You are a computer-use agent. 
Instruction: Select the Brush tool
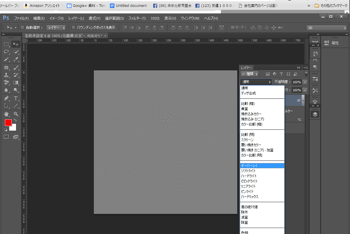[16, 67]
